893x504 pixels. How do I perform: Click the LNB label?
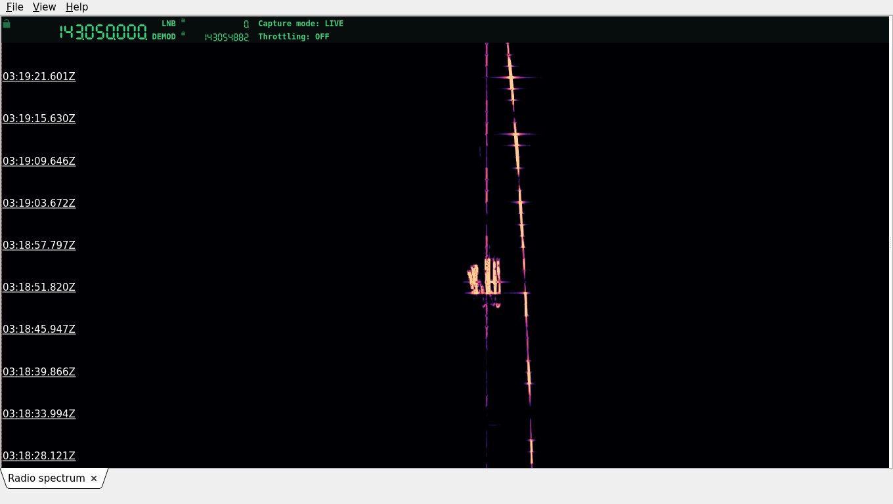point(169,24)
